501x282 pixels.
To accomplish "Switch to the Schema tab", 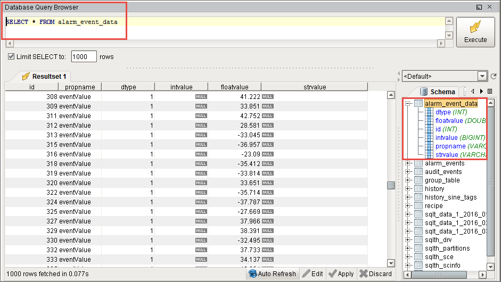I will pos(437,92).
